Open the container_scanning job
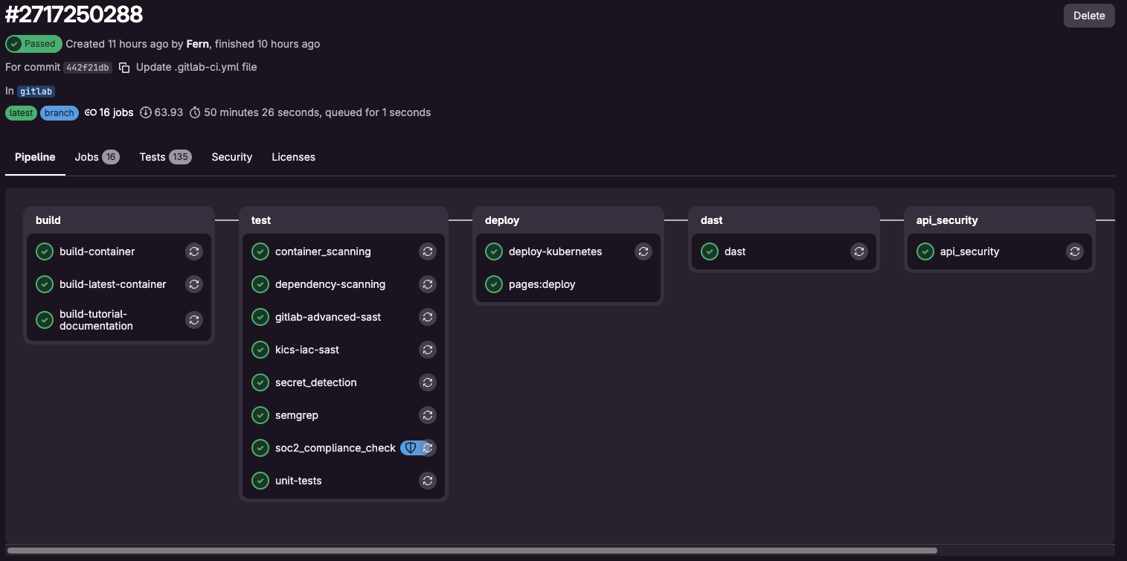 pyautogui.click(x=323, y=251)
